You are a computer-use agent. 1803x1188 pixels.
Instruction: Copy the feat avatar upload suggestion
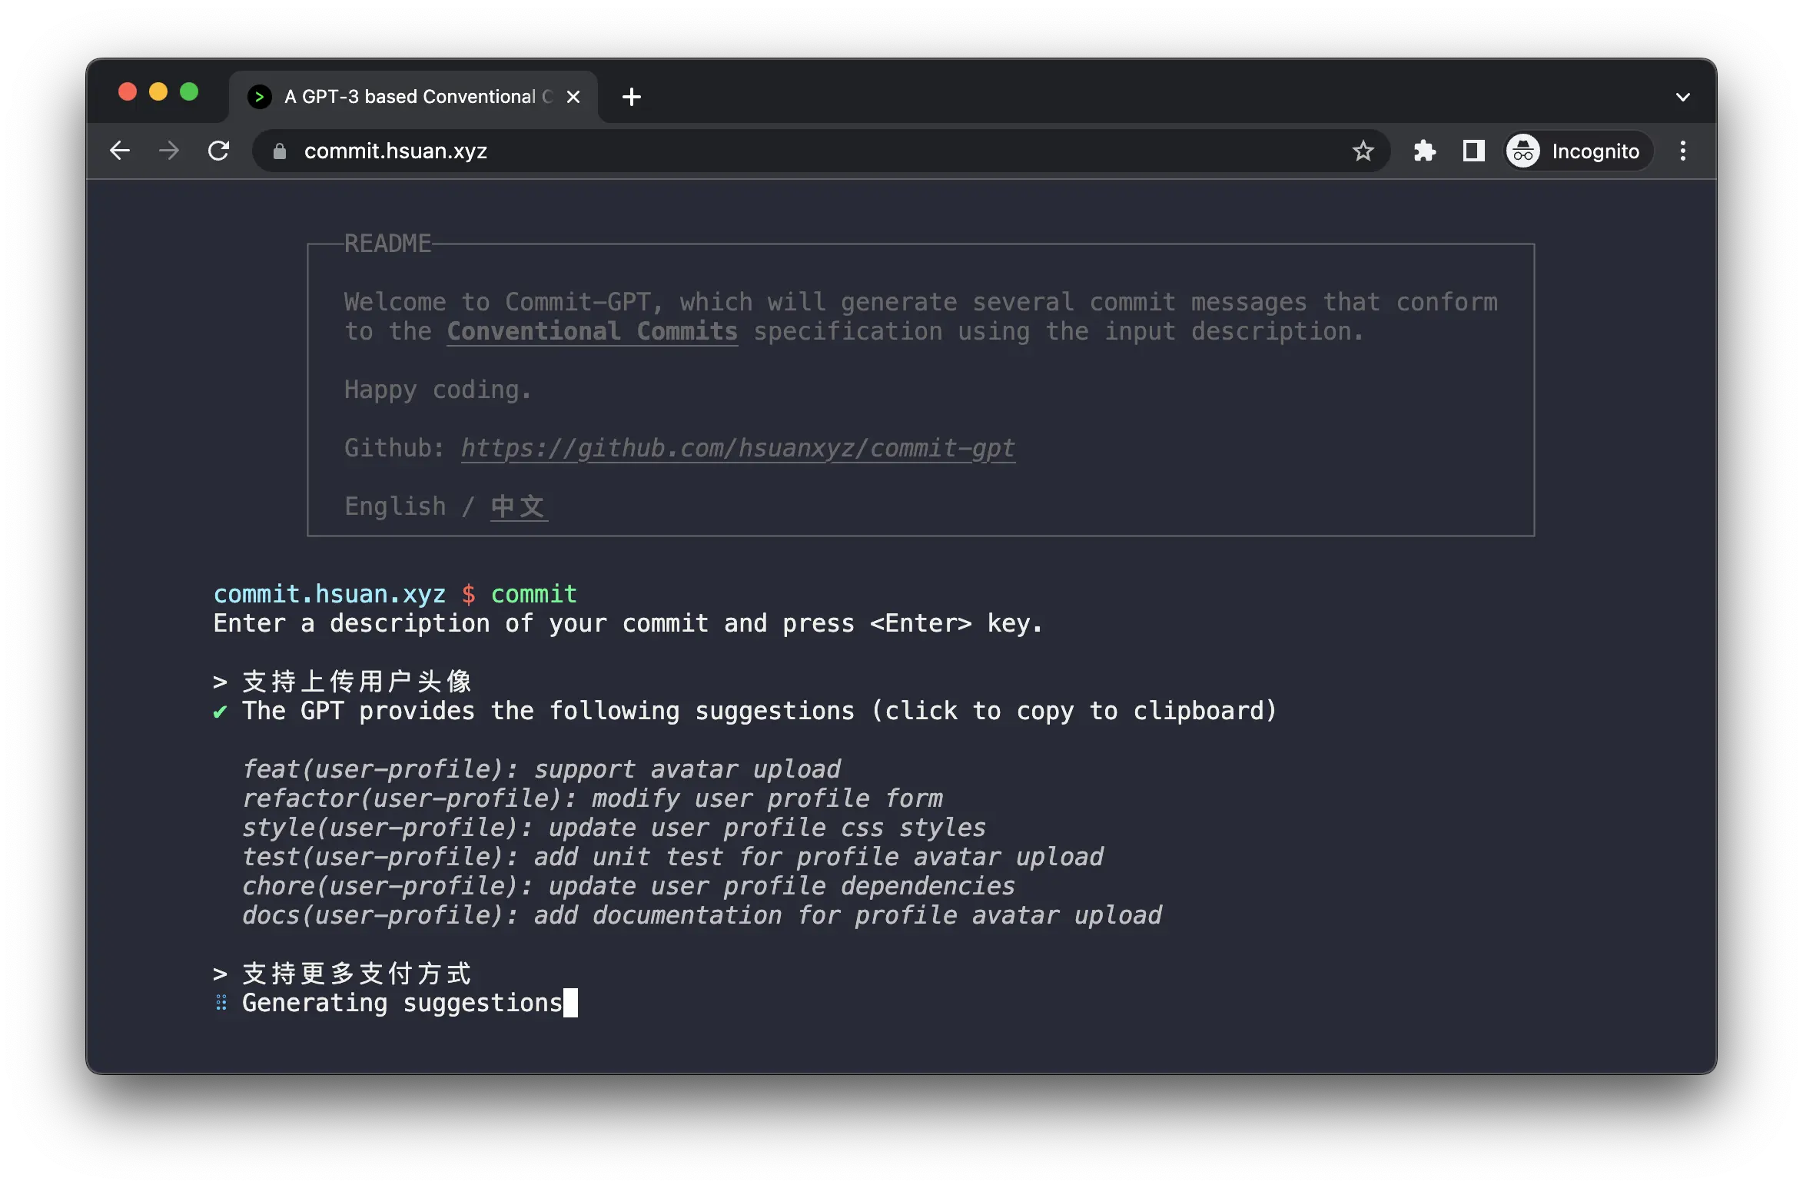pos(541,769)
